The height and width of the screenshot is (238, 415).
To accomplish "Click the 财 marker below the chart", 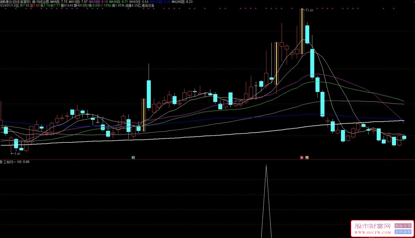I will [x=133, y=157].
